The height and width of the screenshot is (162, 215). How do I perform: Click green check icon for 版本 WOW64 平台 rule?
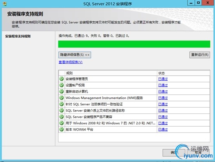point(62,129)
